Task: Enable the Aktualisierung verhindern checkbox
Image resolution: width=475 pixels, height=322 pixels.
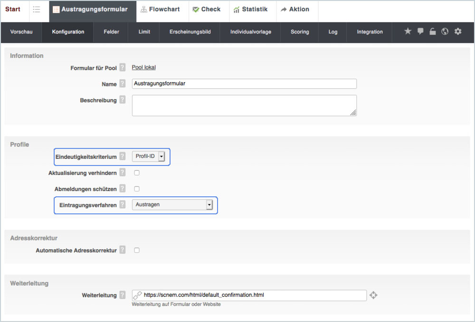Action: tap(137, 173)
